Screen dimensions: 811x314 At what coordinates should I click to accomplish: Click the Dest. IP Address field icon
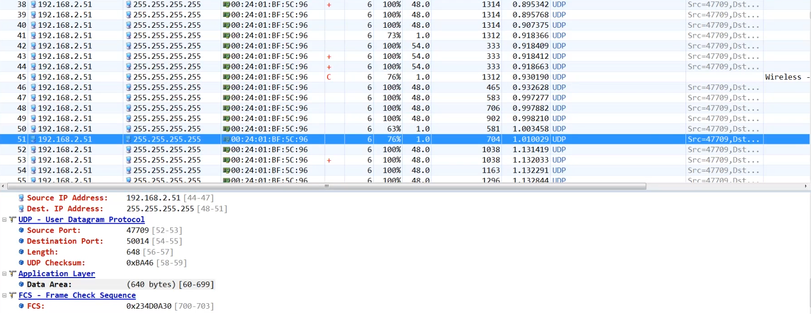coord(21,209)
